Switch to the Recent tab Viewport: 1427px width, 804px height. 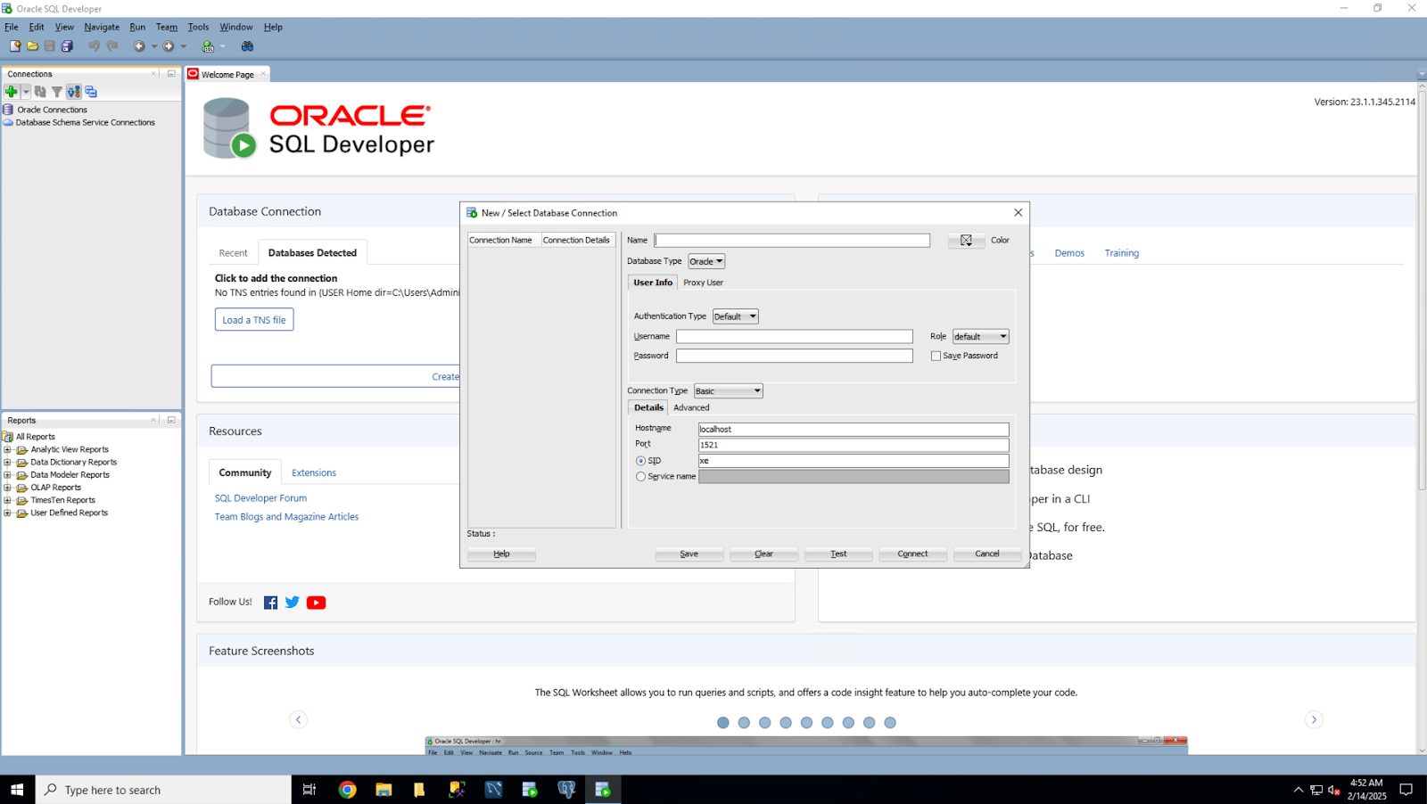[x=233, y=253]
